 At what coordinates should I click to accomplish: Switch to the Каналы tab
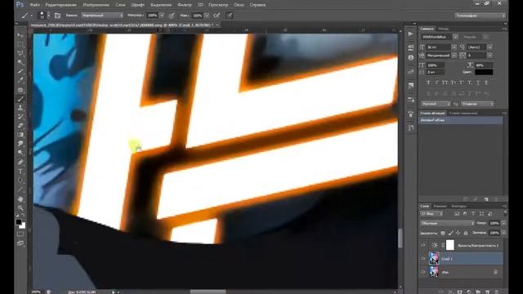coord(440,207)
